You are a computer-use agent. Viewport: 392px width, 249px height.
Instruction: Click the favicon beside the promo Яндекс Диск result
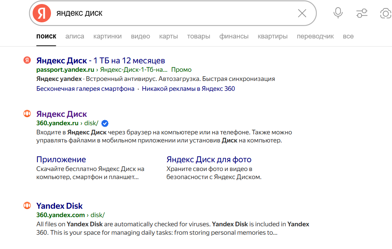(27, 60)
